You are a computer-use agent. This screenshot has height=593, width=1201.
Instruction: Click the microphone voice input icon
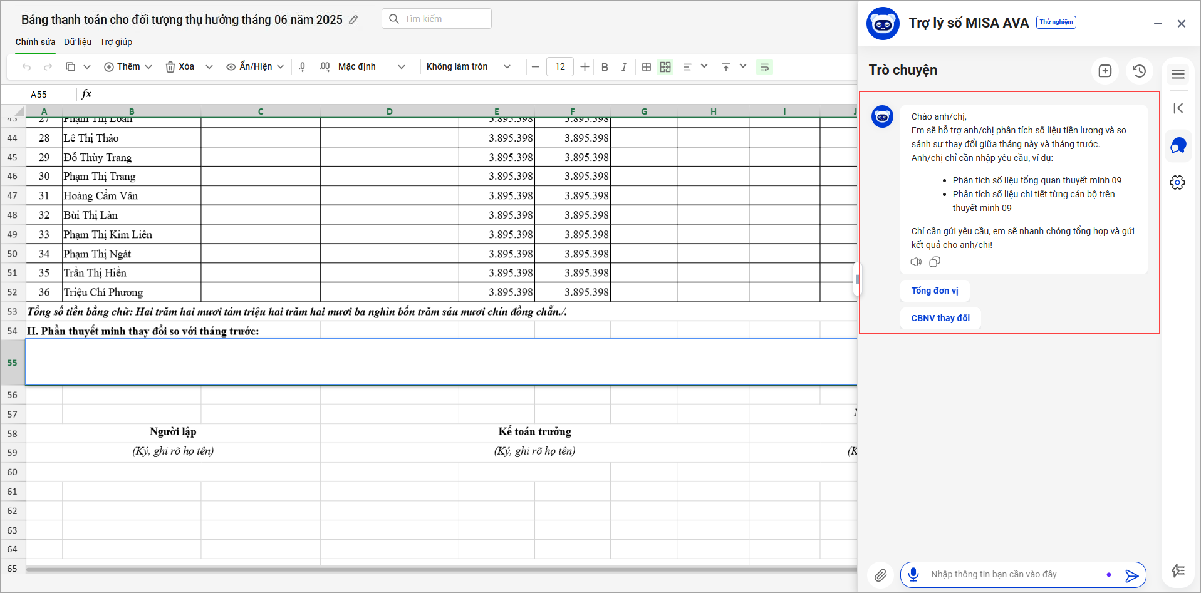(913, 574)
